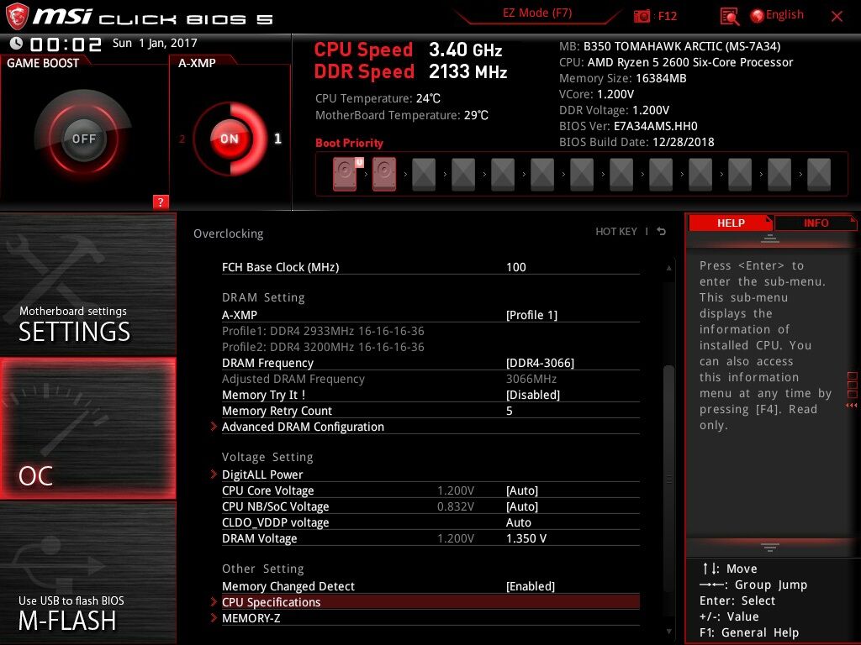Open CPU NB/SoC Voltage [Auto] dropdown

tap(521, 506)
